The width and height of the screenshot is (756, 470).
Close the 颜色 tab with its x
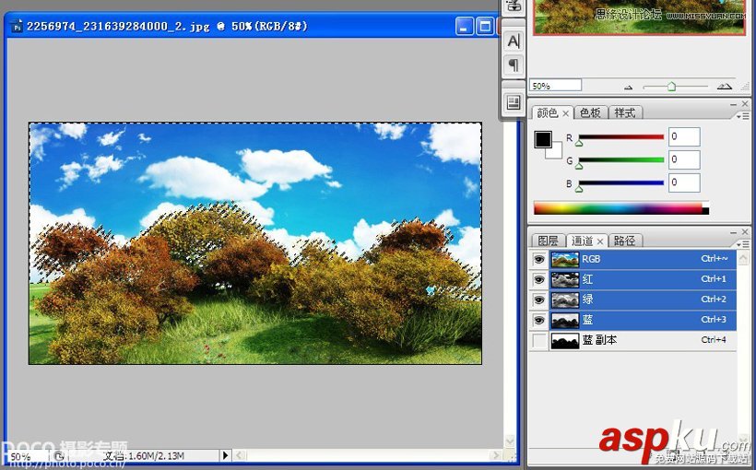tap(565, 113)
